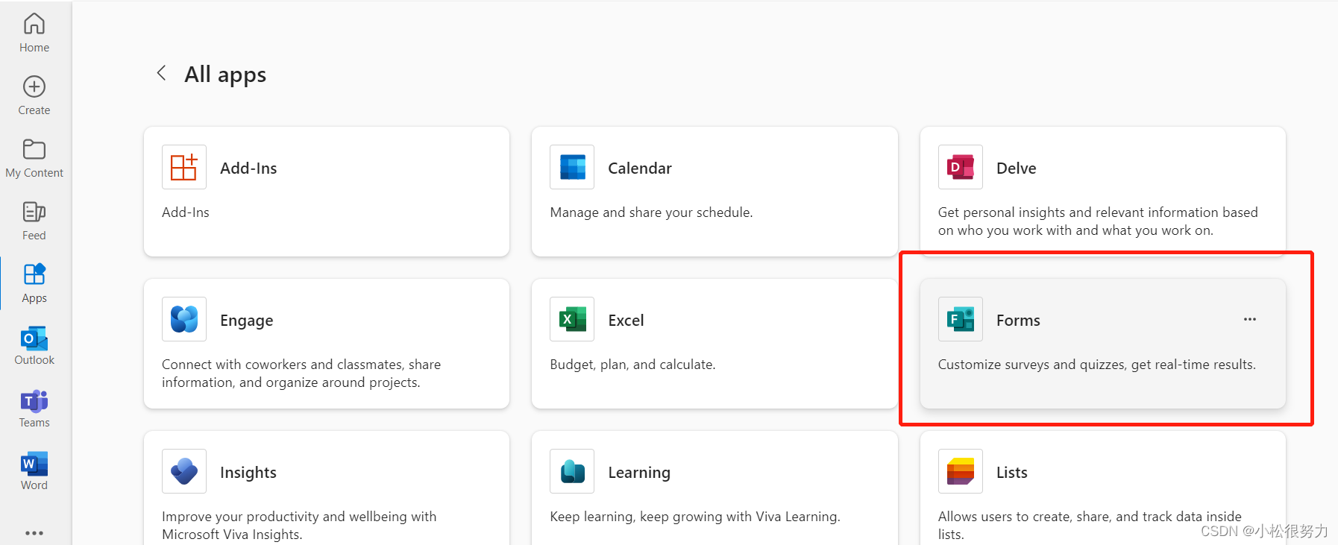Click the Lists app icon
This screenshot has height=545, width=1338.
(961, 471)
